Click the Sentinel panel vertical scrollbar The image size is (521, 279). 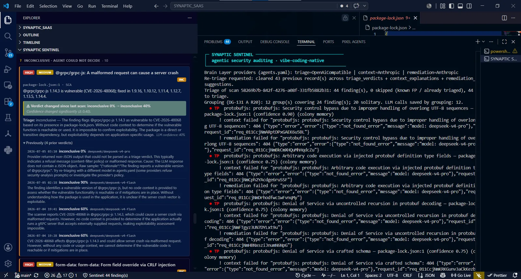click(x=195, y=218)
